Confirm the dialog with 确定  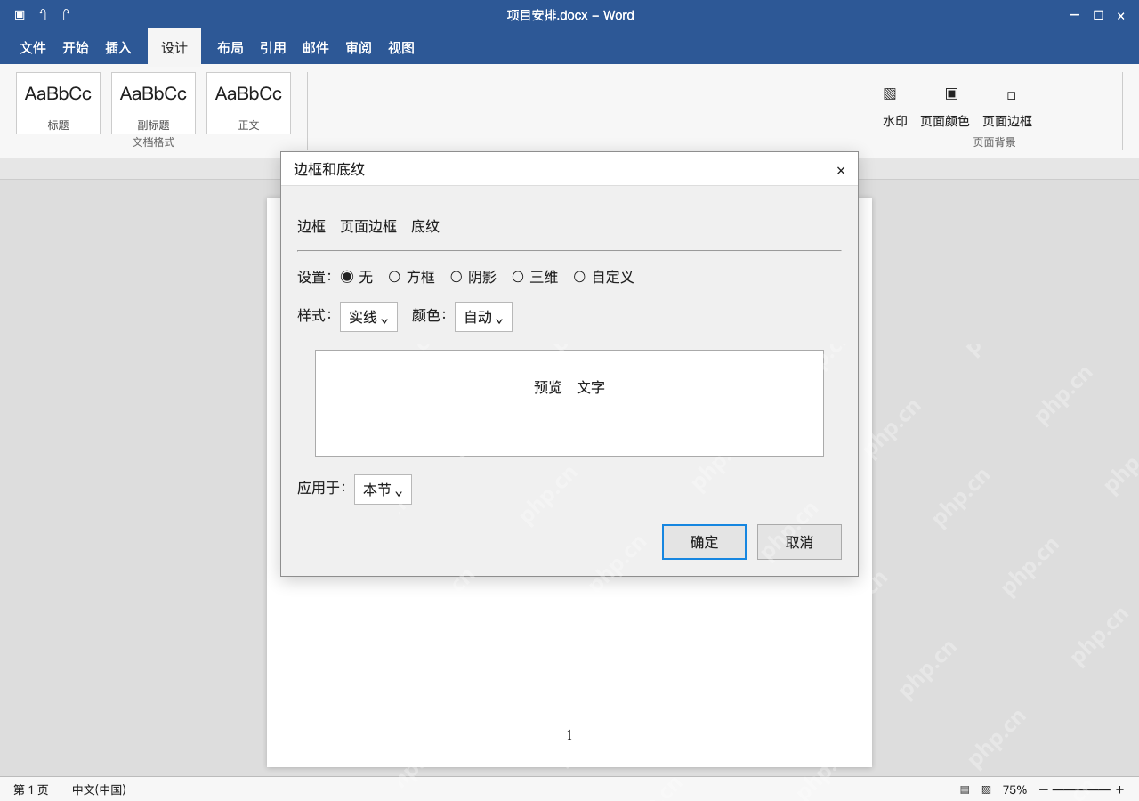coord(704,542)
